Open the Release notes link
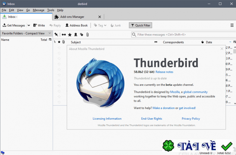This screenshot has width=236, height=155. (164, 72)
